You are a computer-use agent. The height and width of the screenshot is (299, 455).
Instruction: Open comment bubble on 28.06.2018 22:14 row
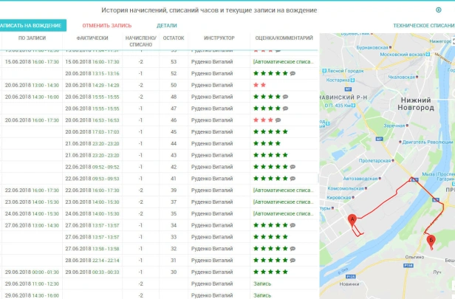tap(292, 260)
